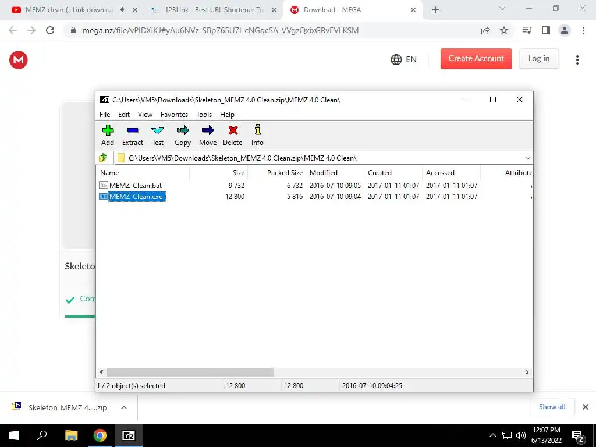The height and width of the screenshot is (447, 596).
Task: Go up one folder level in 7-Zip
Action: click(103, 158)
